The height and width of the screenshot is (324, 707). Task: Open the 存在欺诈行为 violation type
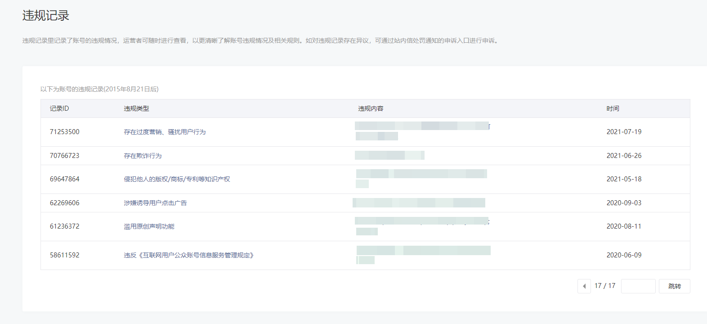(143, 156)
